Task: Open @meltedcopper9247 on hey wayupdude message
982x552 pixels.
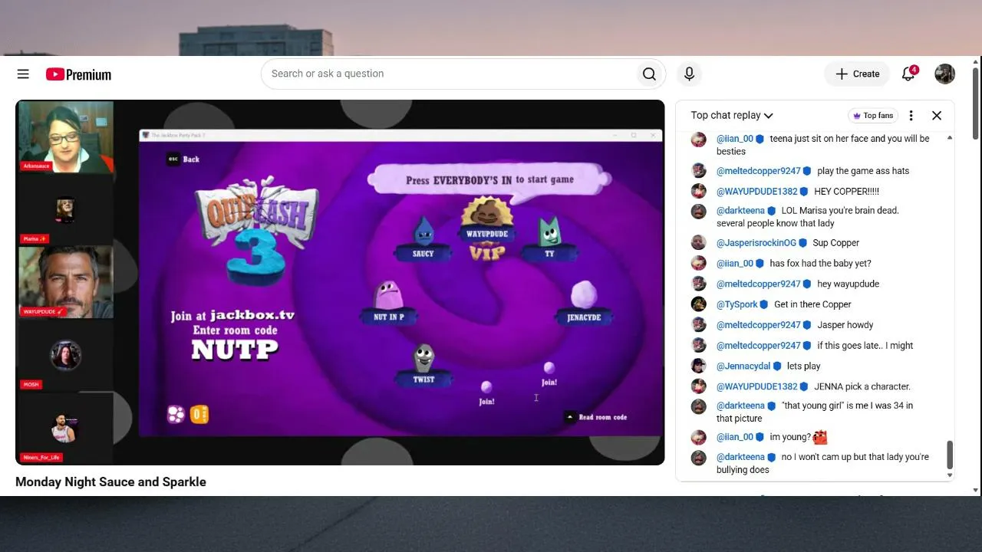Action: pyautogui.click(x=759, y=284)
